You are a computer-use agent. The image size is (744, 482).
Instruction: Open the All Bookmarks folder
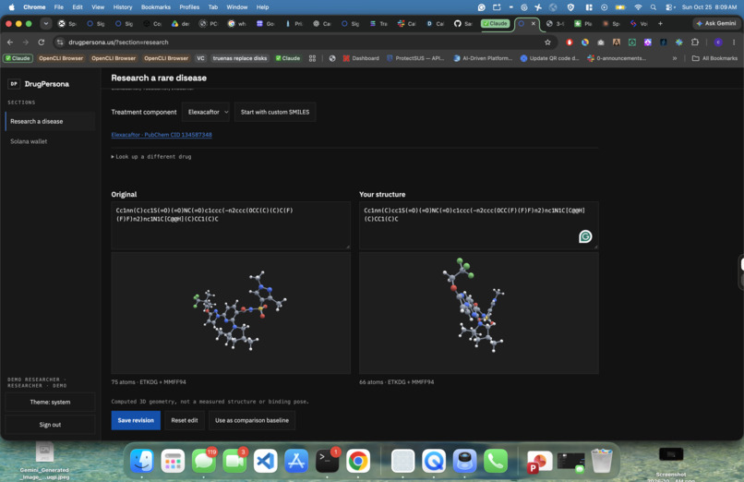714,58
